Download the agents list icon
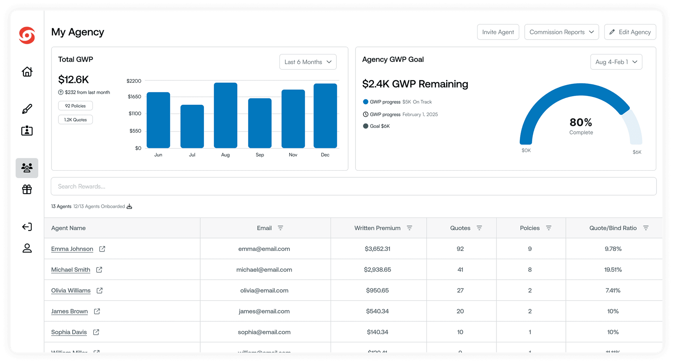The height and width of the screenshot is (363, 673). pos(129,206)
